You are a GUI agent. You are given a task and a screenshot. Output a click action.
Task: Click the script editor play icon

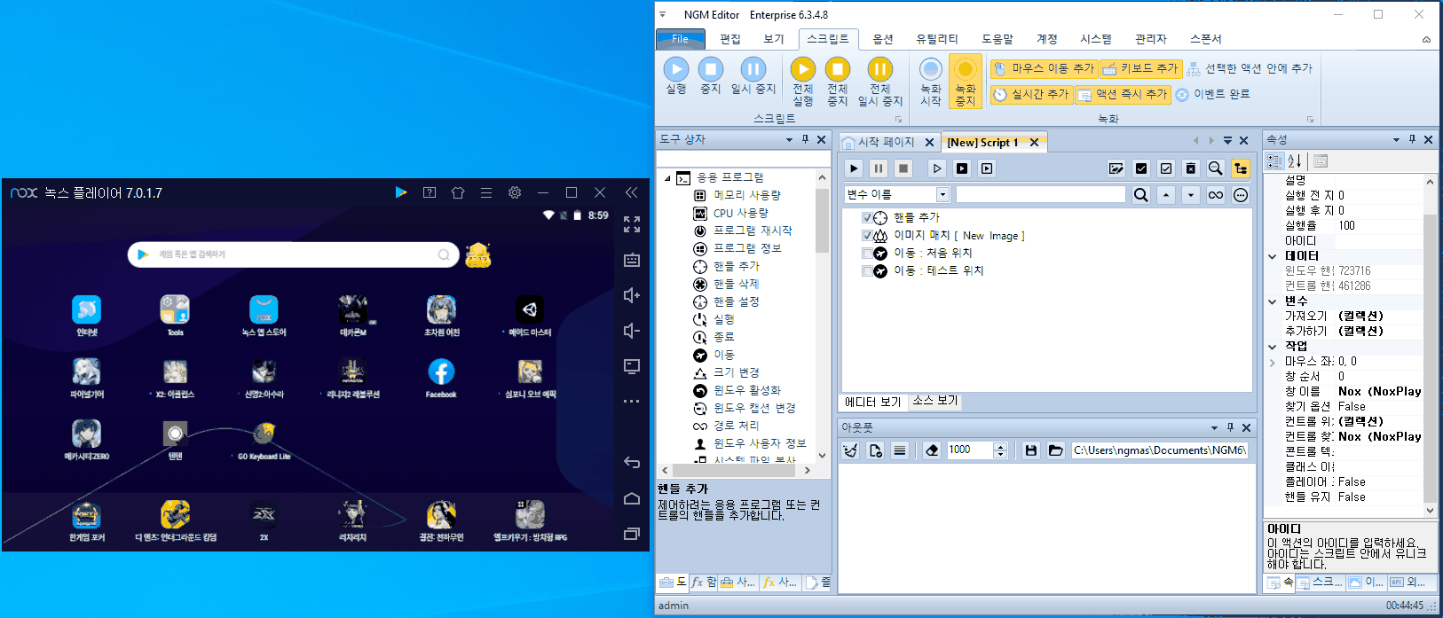[x=854, y=168]
